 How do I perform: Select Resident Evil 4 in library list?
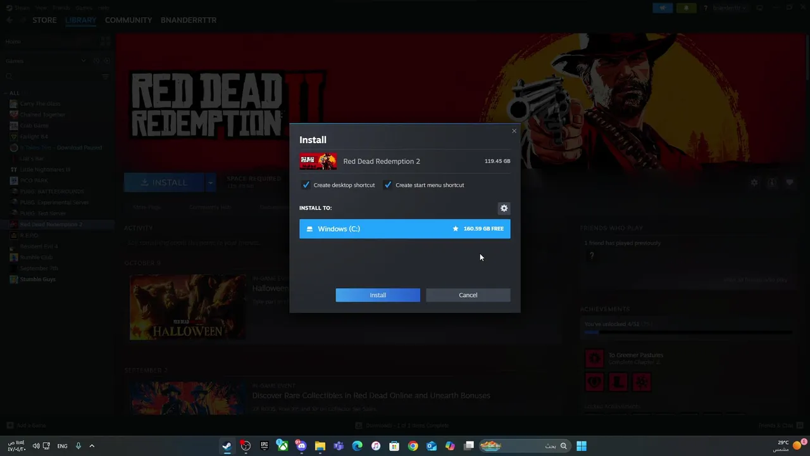coord(39,246)
